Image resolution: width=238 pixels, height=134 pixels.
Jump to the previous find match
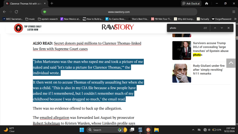pos(215,28)
